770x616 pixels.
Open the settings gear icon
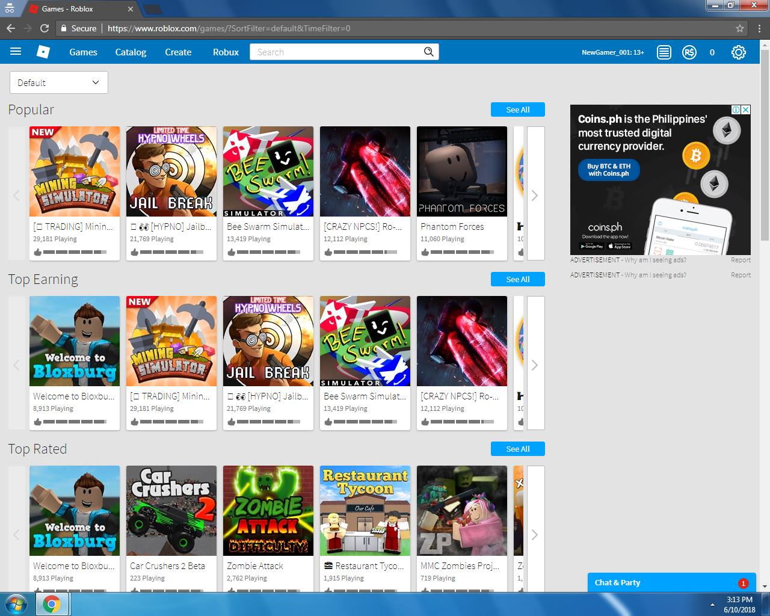tap(739, 52)
